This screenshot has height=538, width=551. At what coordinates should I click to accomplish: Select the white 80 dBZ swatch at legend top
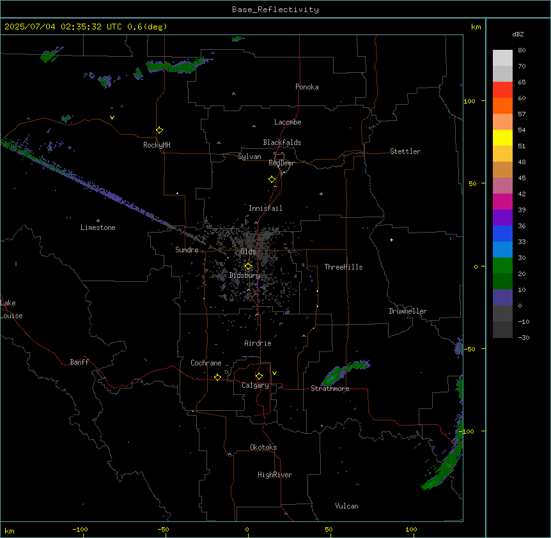(x=502, y=58)
